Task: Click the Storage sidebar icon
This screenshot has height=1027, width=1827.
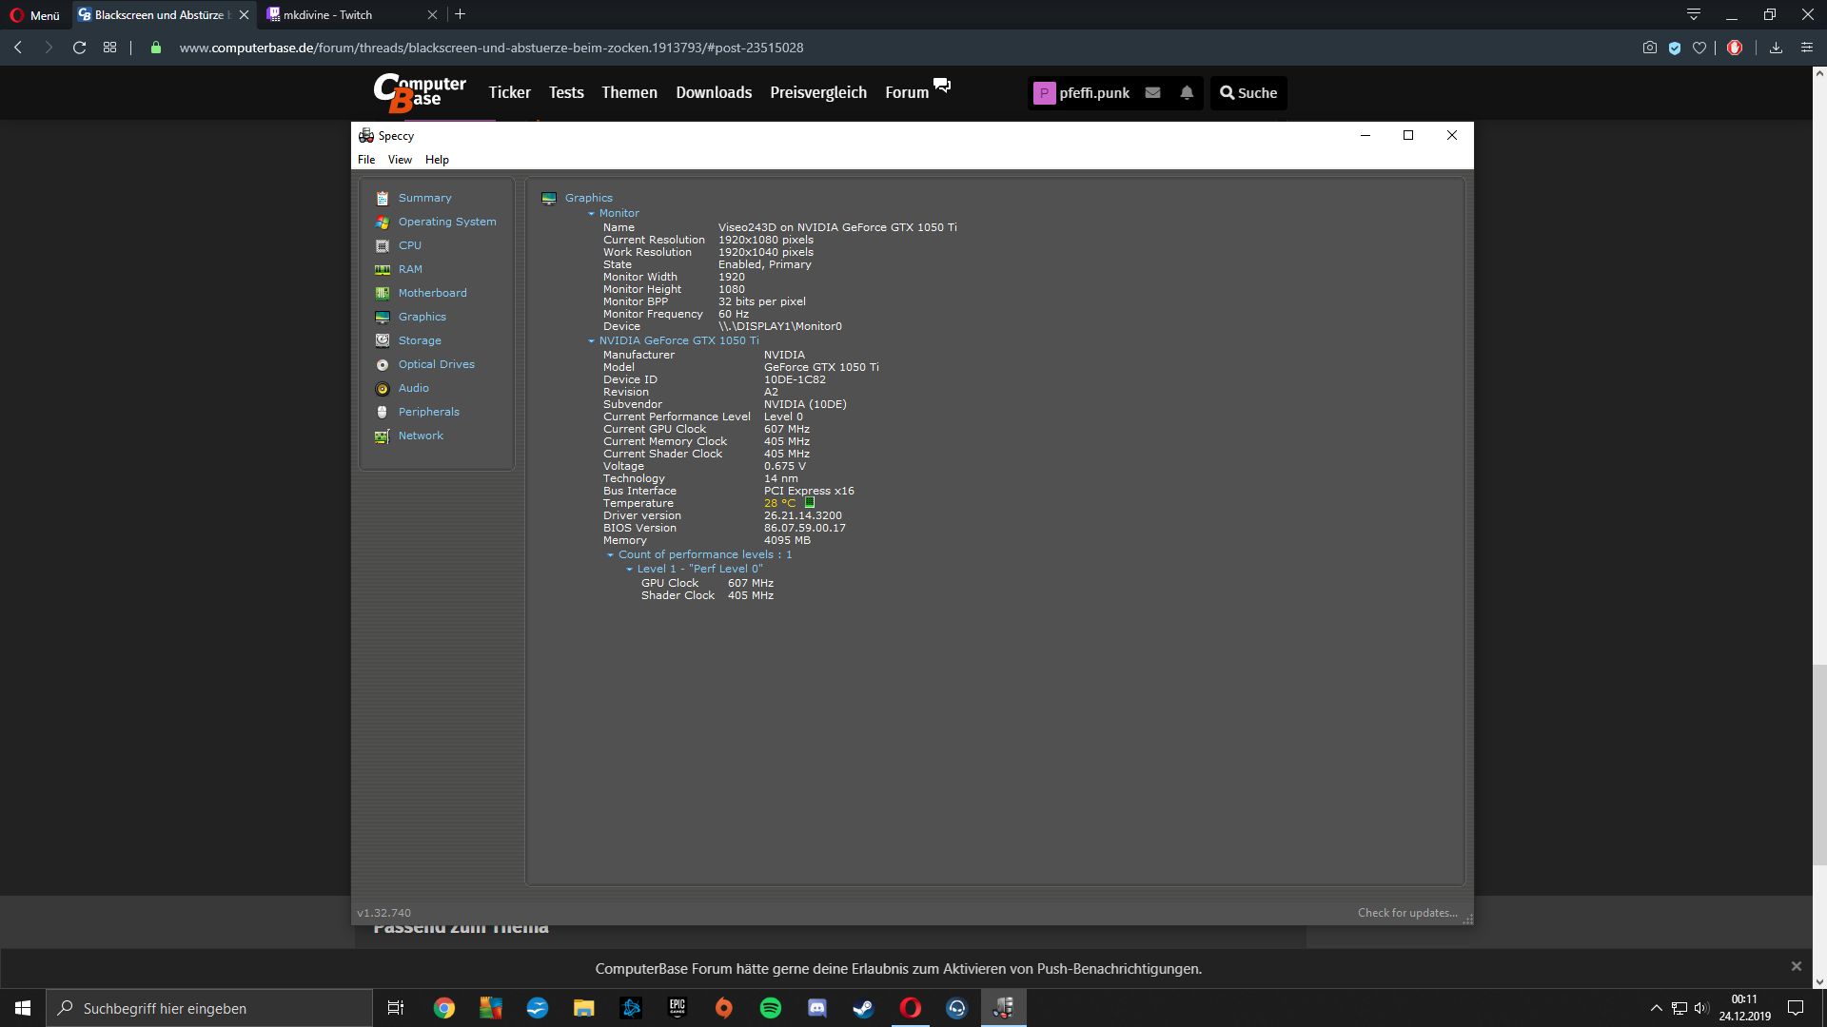Action: pos(383,340)
